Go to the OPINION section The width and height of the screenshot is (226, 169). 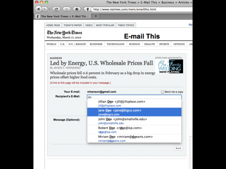pos(179,44)
